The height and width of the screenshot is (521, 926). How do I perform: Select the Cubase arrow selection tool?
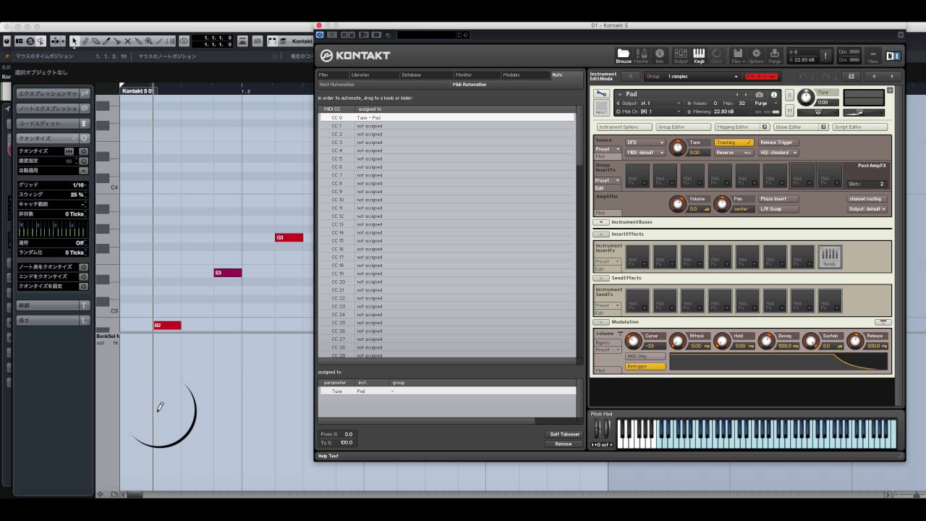click(74, 41)
